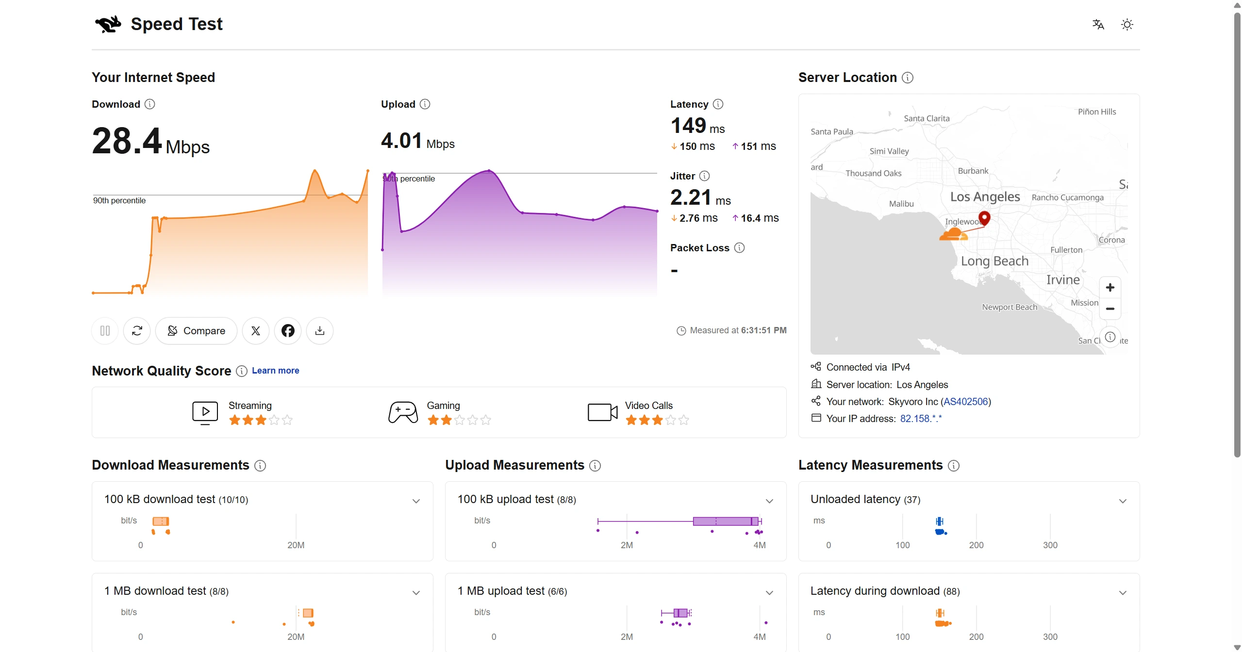The image size is (1242, 652).
Task: Restart the speed test
Action: 137,331
